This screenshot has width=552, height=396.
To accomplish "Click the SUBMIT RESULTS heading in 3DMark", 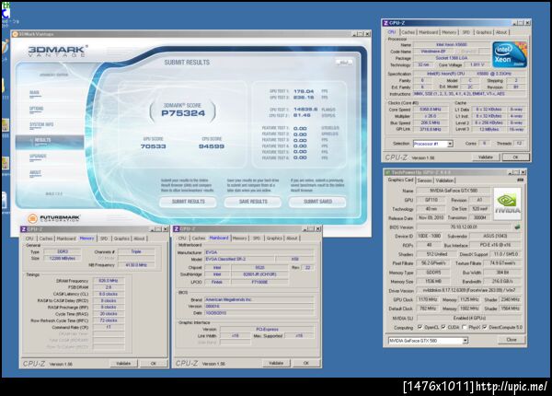I will pos(187,63).
